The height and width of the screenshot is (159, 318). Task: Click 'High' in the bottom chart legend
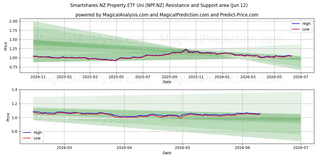tap(38, 132)
